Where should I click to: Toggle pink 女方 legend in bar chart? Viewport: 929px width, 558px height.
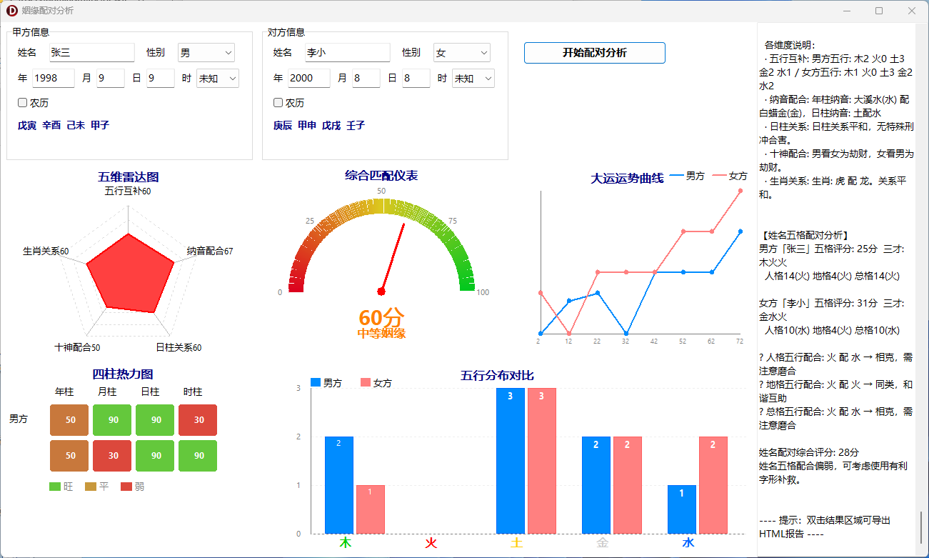click(x=366, y=383)
